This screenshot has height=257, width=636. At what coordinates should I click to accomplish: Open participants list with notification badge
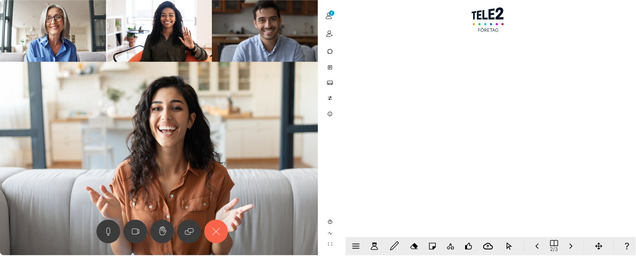[329, 16]
